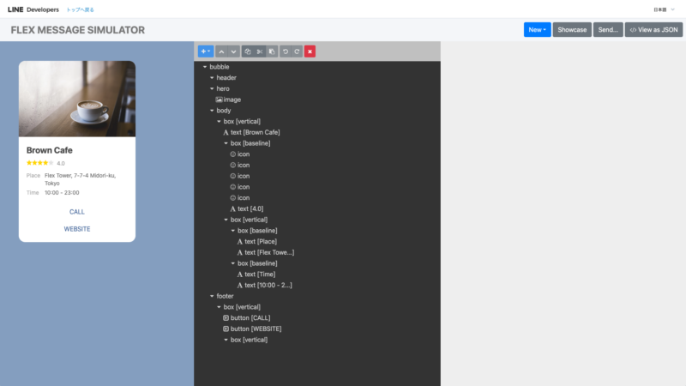Click the move element down arrow
The width and height of the screenshot is (686, 386).
[x=233, y=51]
